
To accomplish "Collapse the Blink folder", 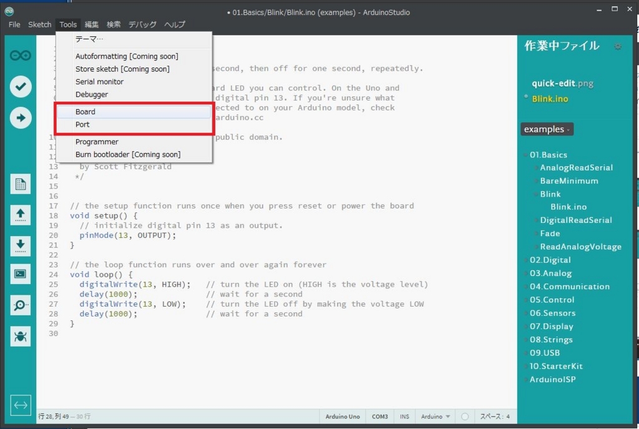I will pos(550,194).
